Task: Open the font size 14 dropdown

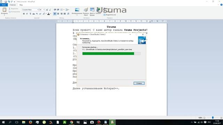Action: pos(44,10)
